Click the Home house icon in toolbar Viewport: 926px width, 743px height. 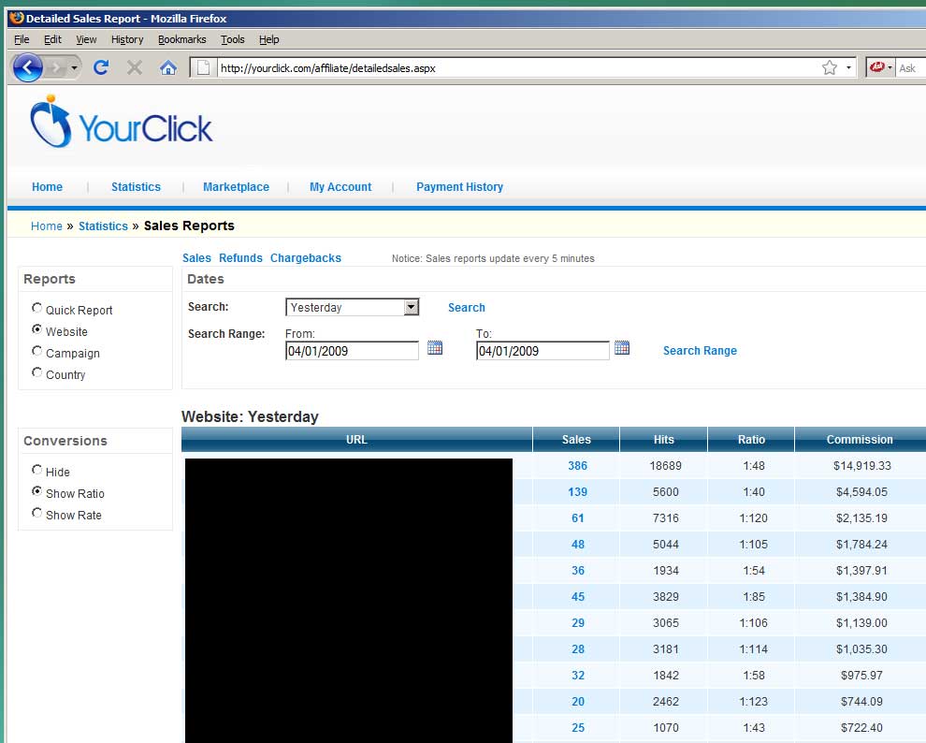point(168,67)
